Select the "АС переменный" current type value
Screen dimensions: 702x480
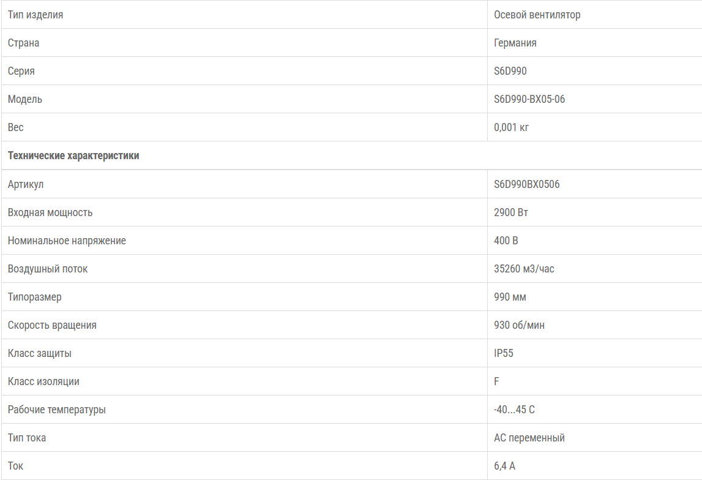529,438
